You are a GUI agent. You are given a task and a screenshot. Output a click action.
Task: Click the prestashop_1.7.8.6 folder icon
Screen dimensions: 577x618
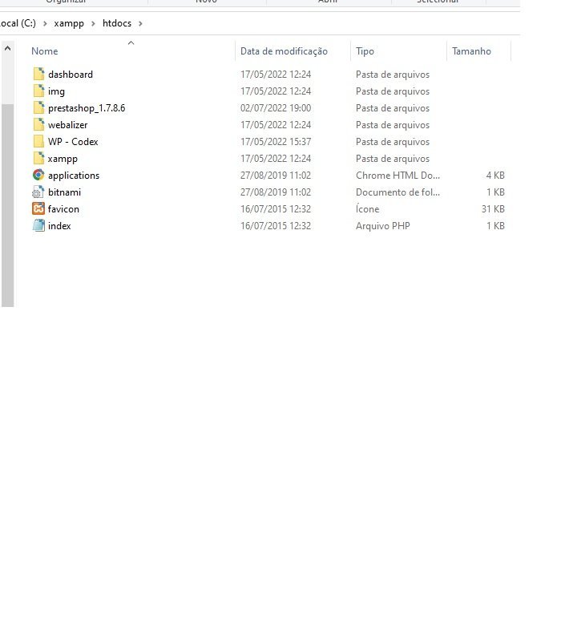tap(38, 108)
